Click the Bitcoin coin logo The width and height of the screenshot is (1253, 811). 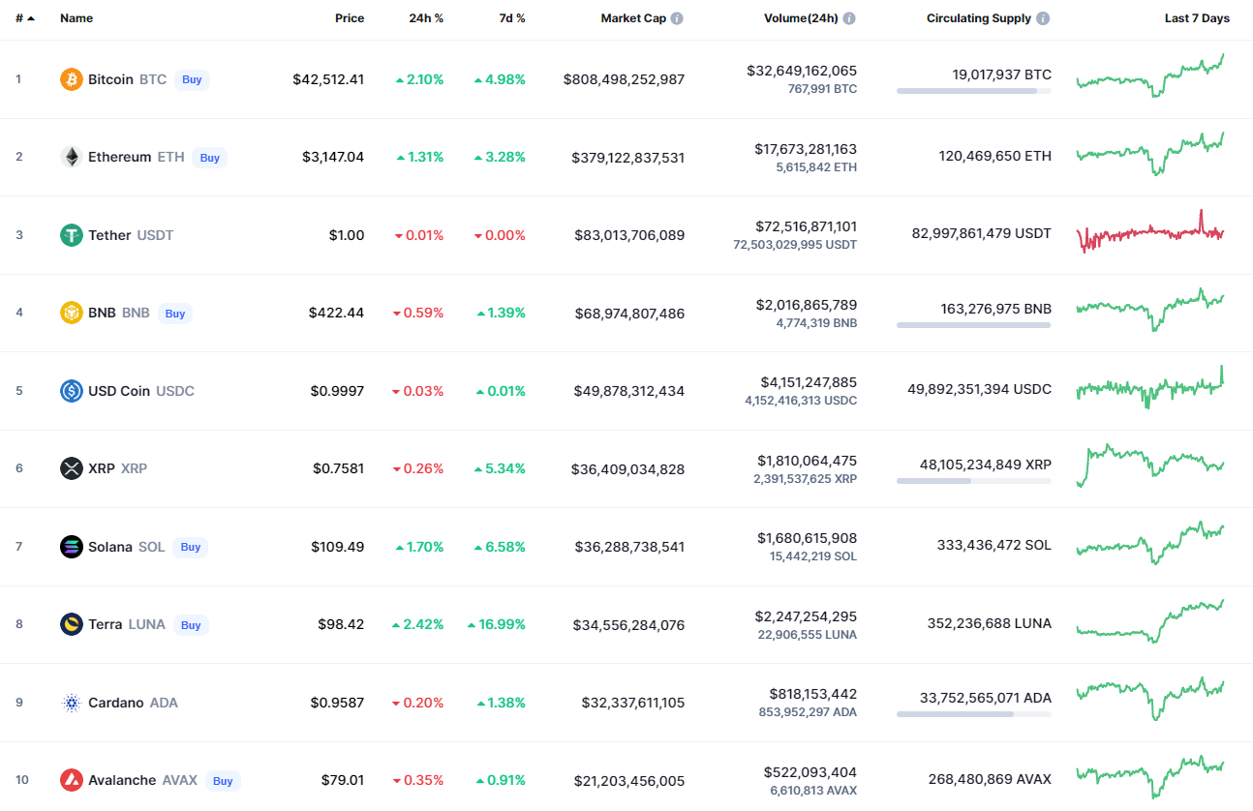click(x=72, y=79)
